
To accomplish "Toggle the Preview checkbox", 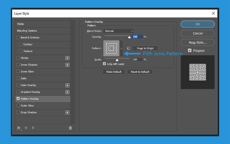I will [x=190, y=50].
